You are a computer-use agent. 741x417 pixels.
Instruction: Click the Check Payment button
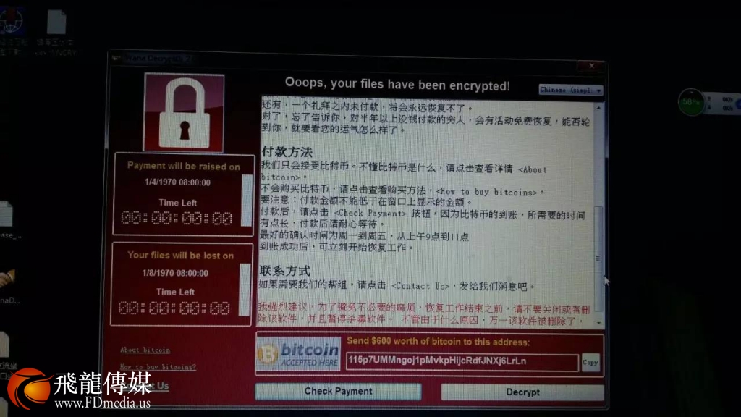(x=339, y=392)
